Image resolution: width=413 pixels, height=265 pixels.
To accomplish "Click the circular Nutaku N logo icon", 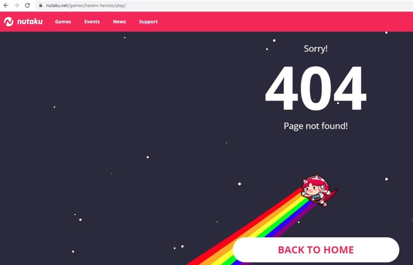I will point(9,21).
